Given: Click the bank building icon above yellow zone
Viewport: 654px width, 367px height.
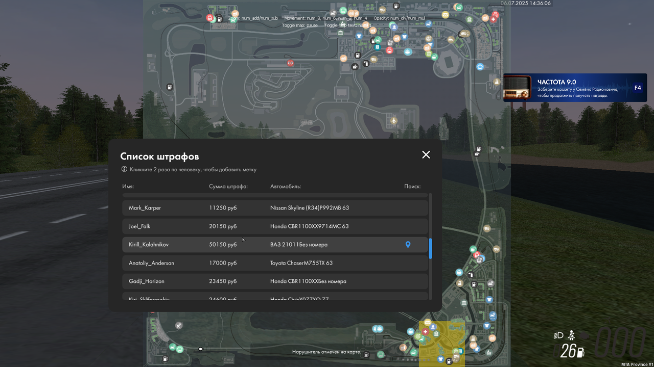Looking at the screenshot, I should [464, 303].
